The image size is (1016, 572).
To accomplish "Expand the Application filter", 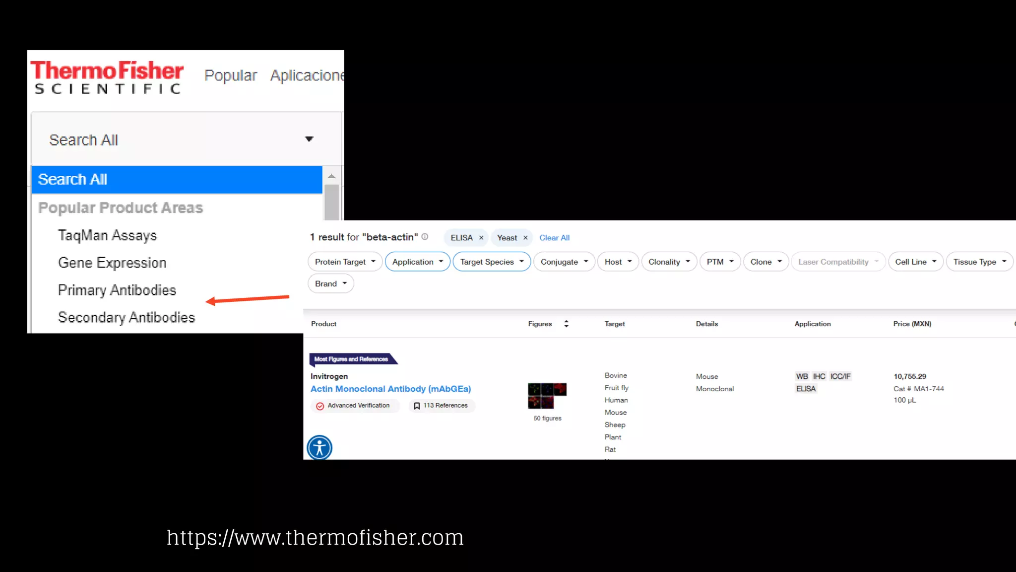I will click(x=418, y=262).
